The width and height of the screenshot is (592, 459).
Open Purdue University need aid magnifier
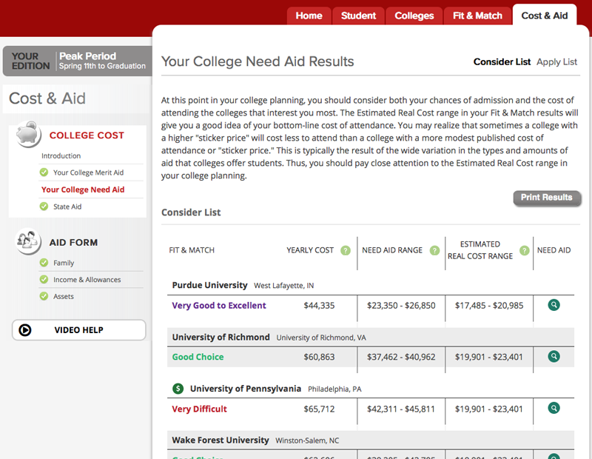554,305
